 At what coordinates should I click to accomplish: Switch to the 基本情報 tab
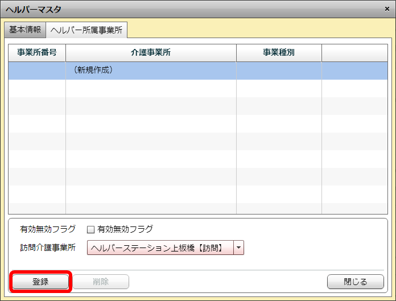[x=25, y=30]
